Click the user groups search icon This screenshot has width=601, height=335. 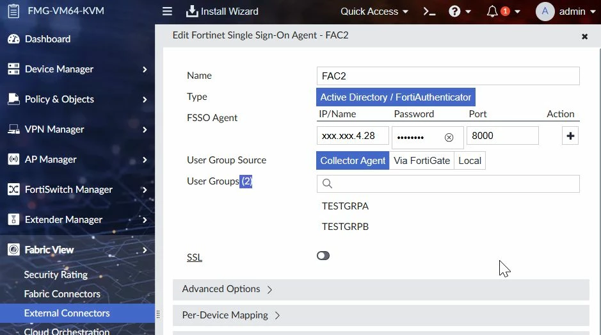click(x=327, y=183)
